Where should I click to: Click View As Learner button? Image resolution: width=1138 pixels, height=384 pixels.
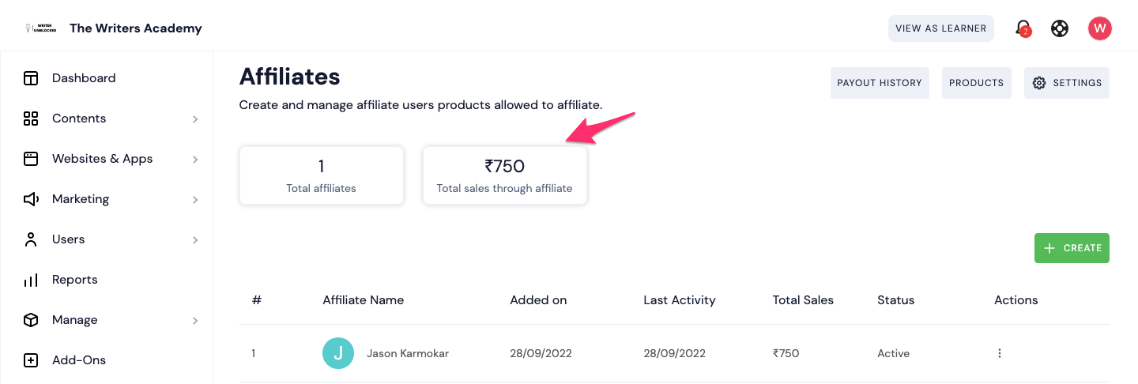click(940, 28)
